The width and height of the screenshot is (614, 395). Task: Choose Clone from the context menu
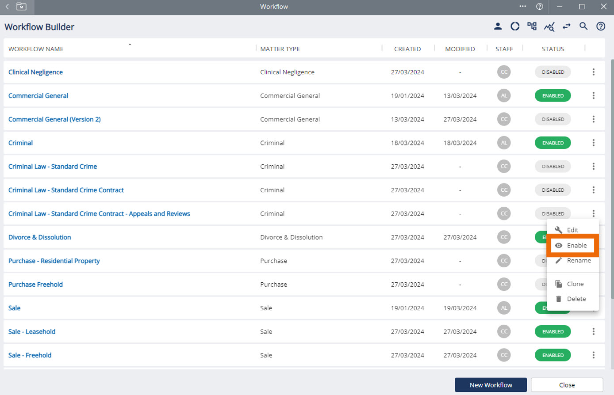575,284
